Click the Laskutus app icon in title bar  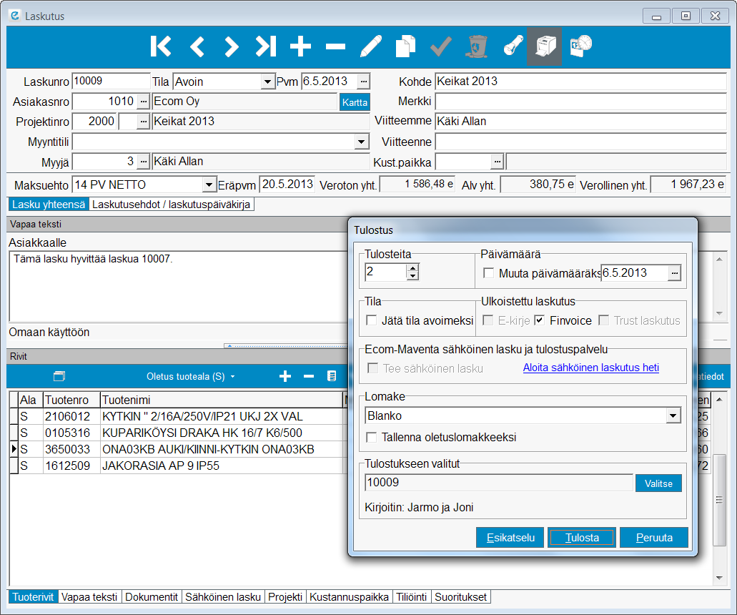(15, 16)
